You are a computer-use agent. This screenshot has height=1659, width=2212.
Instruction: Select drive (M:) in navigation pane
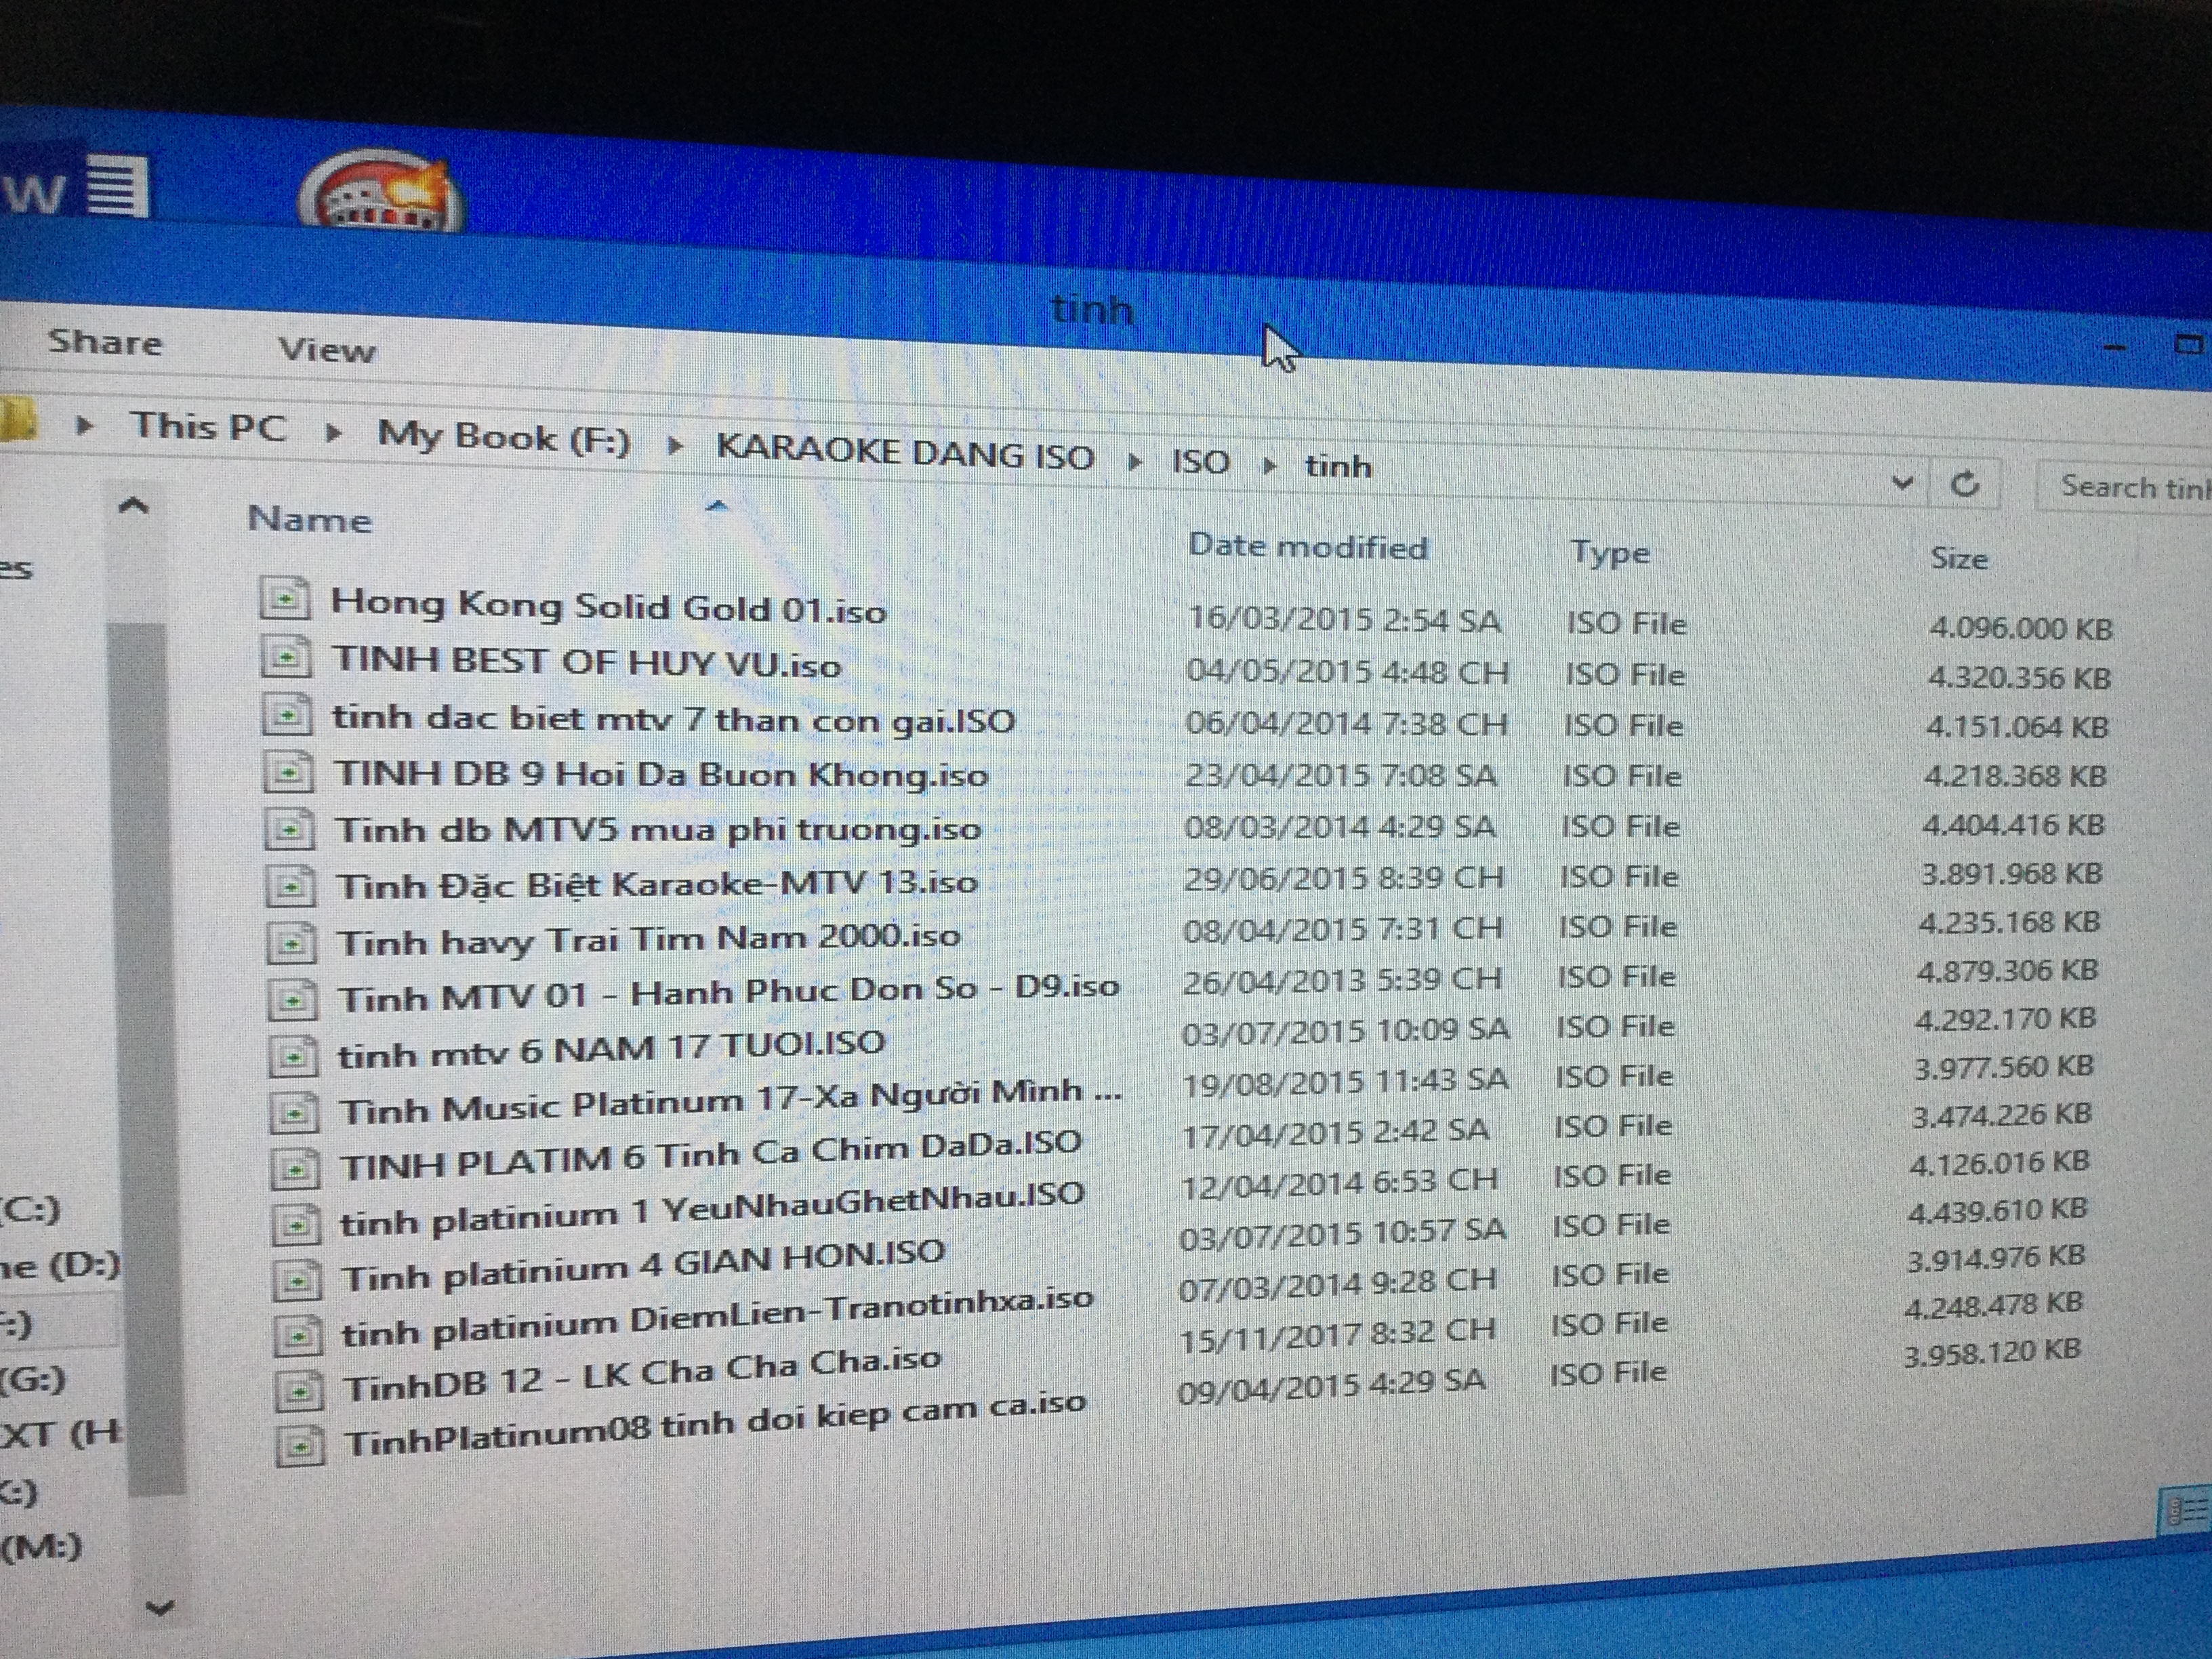pyautogui.click(x=42, y=1548)
